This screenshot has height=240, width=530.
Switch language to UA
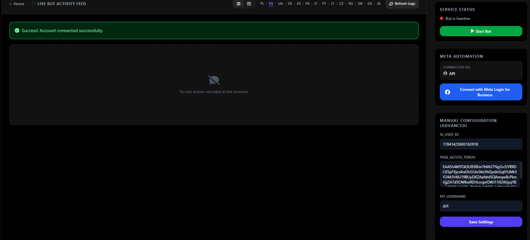280,4
